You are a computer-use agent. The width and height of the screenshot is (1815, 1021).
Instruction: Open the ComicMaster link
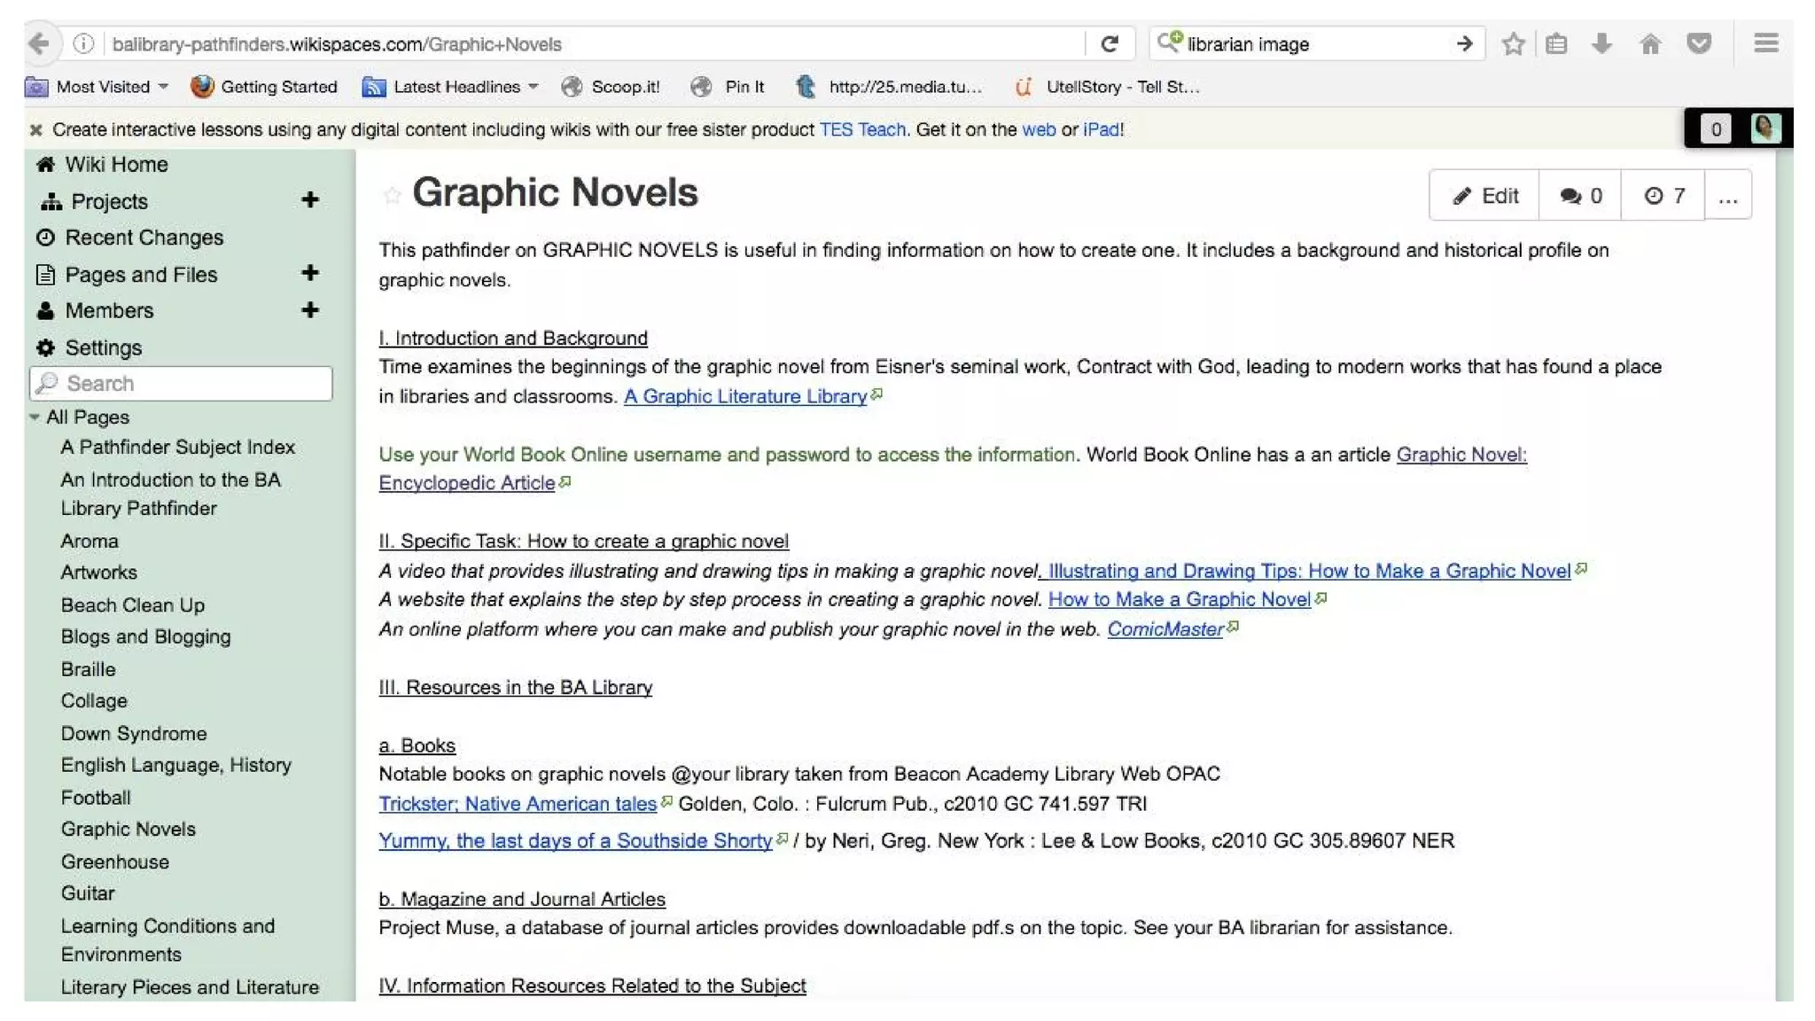coord(1165,629)
